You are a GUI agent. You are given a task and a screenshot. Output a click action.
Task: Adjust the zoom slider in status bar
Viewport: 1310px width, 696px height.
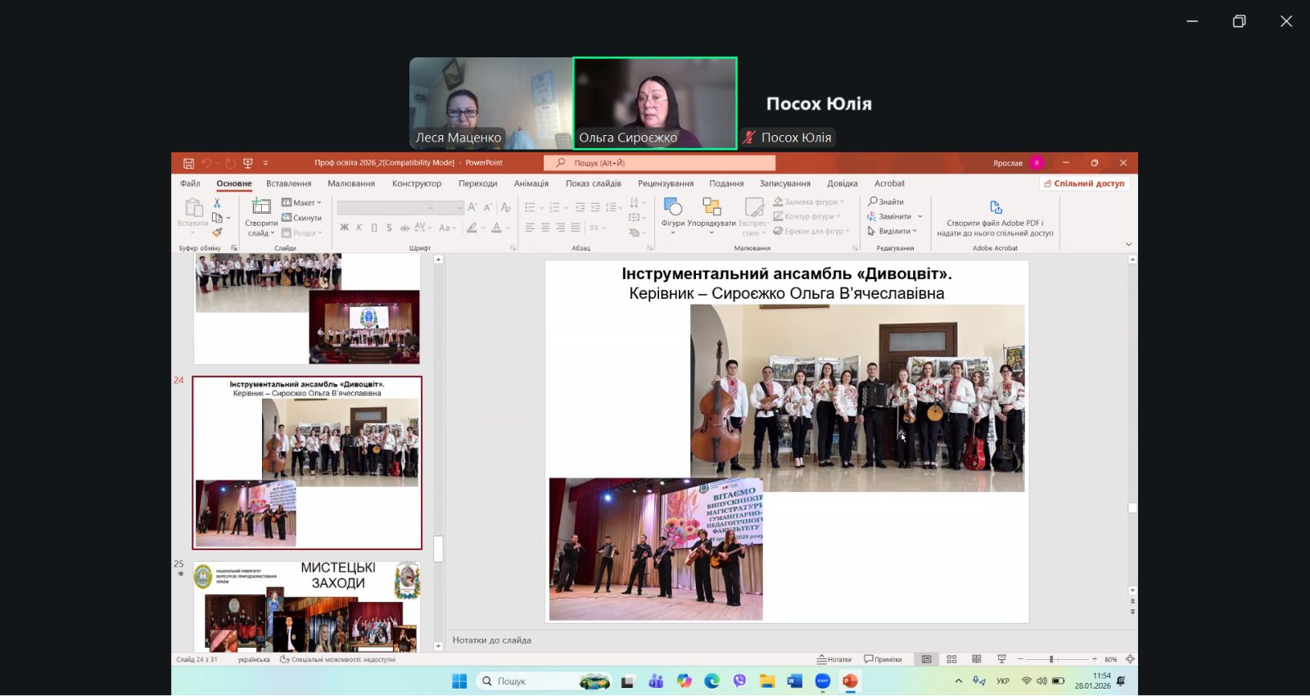point(1051,659)
